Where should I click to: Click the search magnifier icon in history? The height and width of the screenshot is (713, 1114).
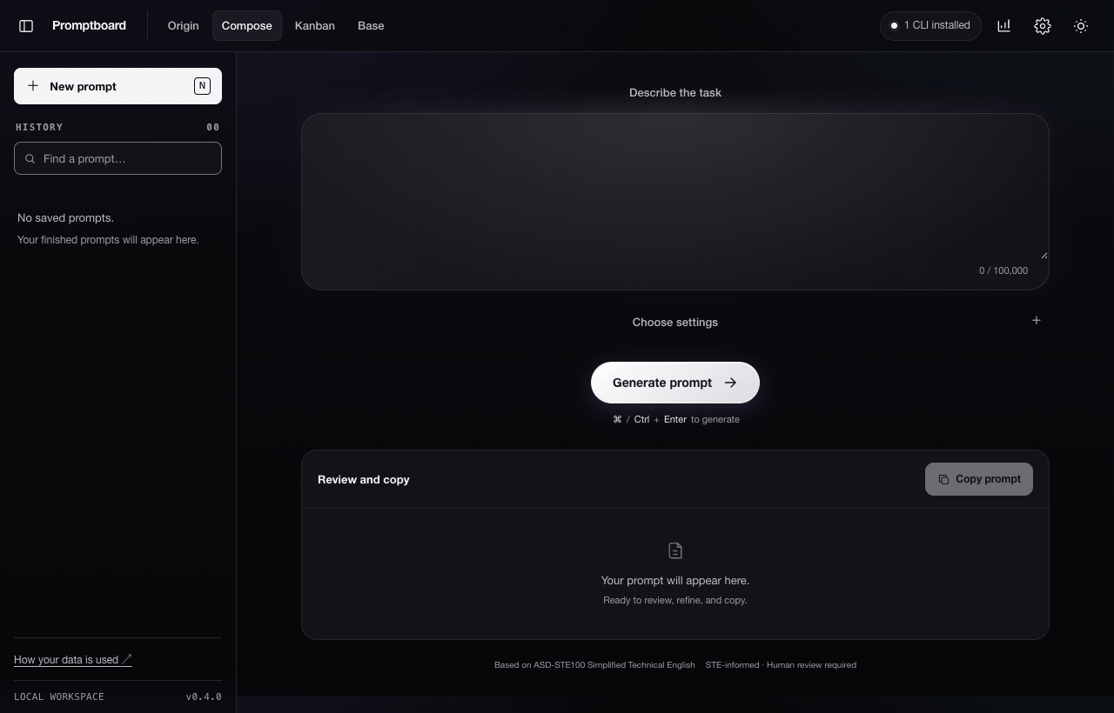pos(30,158)
